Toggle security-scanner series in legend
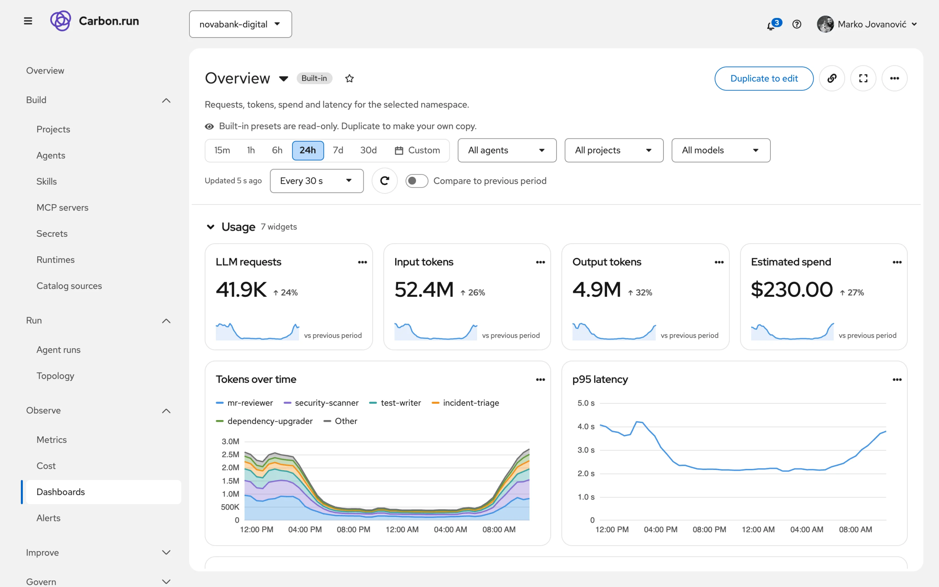The image size is (939, 587). (321, 403)
